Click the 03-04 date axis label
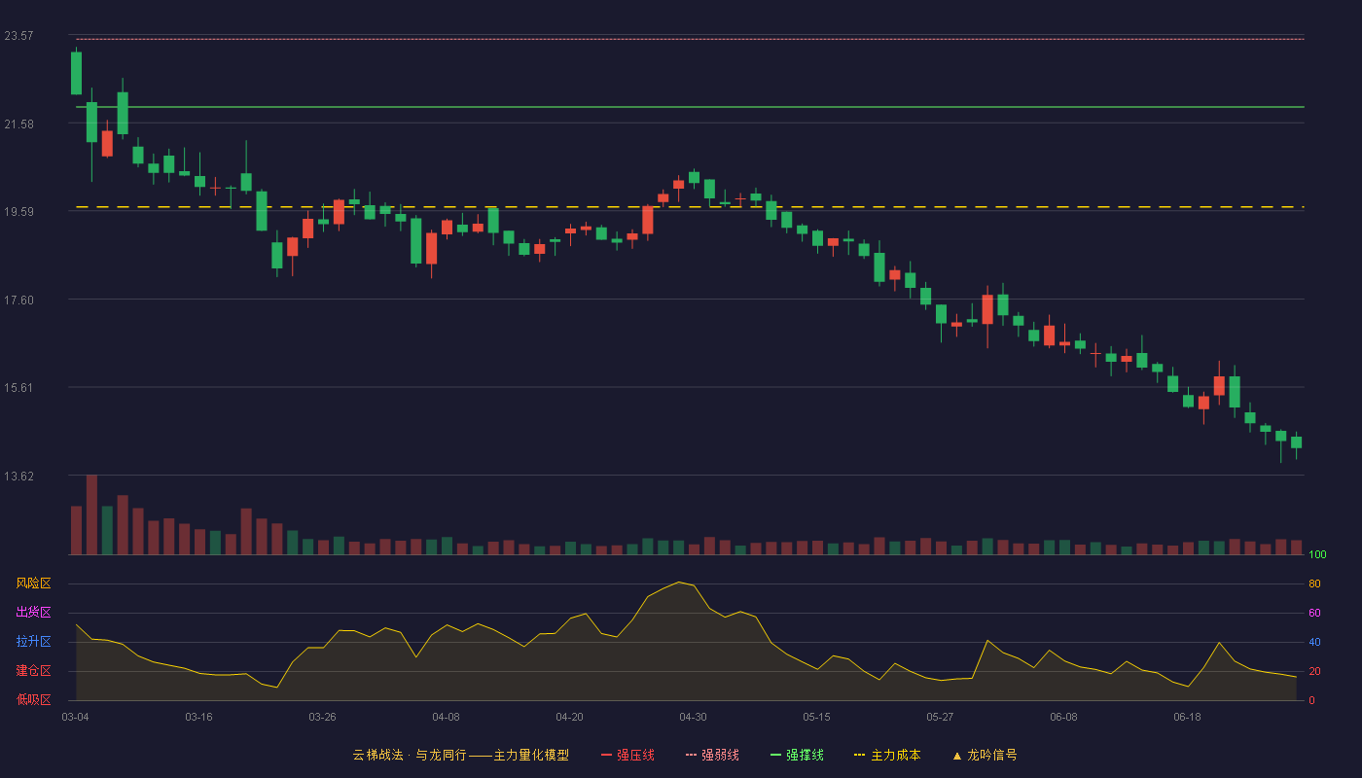This screenshot has height=778, width=1362. coord(75,717)
